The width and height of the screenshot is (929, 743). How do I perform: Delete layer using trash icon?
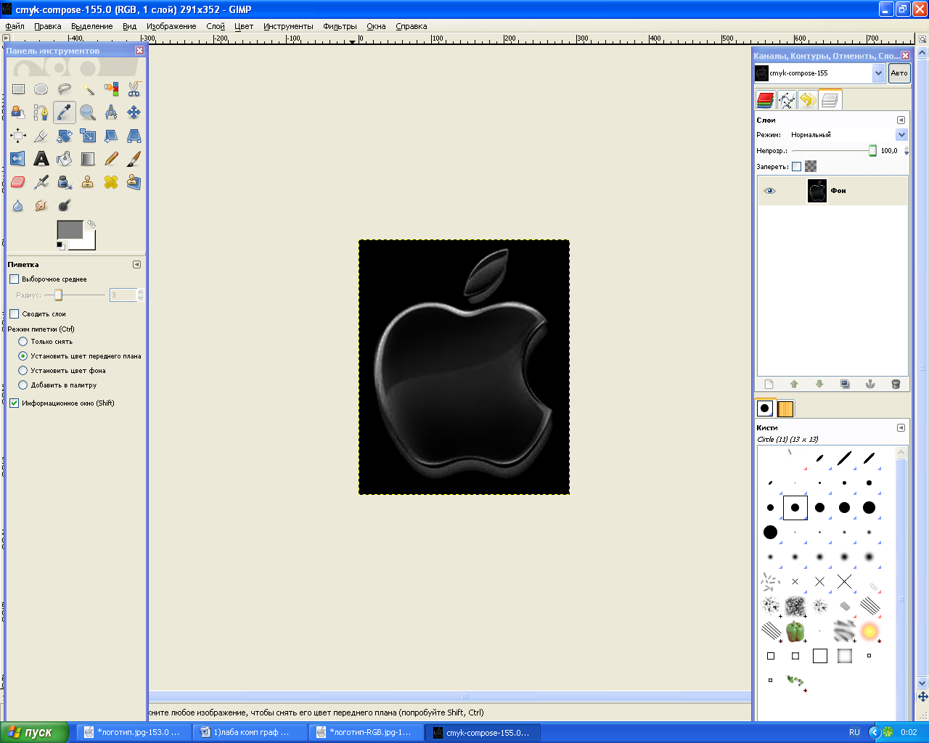(x=896, y=384)
